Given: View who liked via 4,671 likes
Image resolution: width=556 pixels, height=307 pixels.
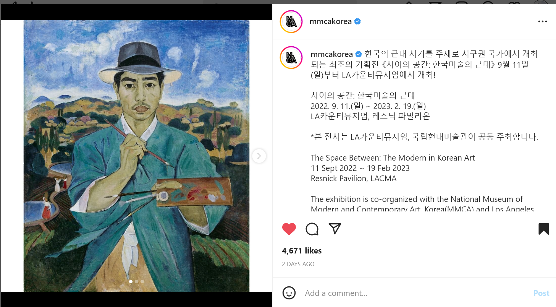Looking at the screenshot, I should (302, 251).
